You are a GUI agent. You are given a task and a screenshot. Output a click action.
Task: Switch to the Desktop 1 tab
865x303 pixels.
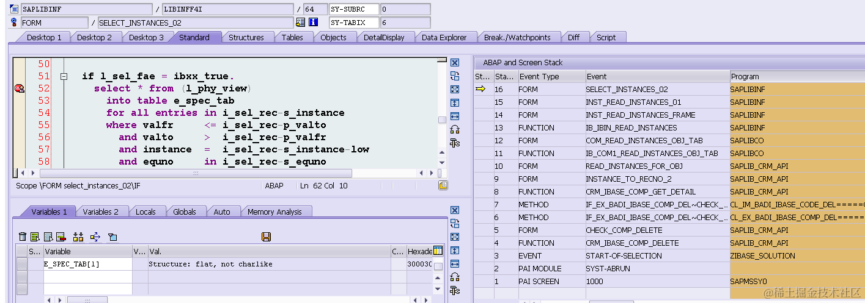44,37
